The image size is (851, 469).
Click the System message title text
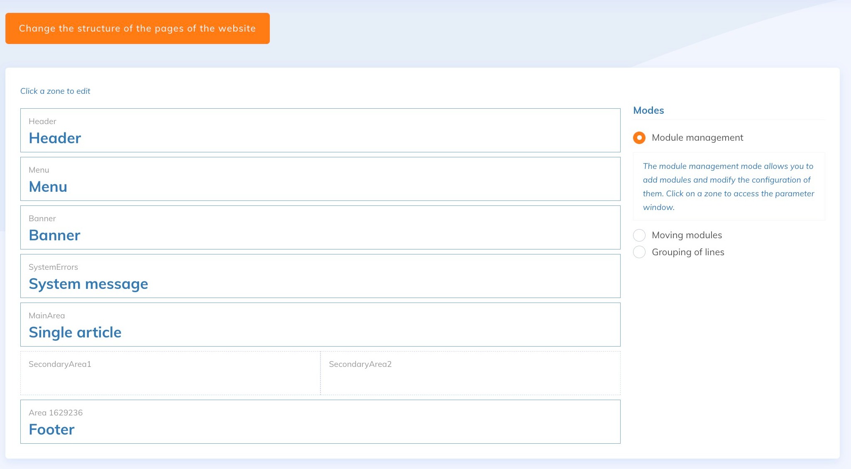88,284
